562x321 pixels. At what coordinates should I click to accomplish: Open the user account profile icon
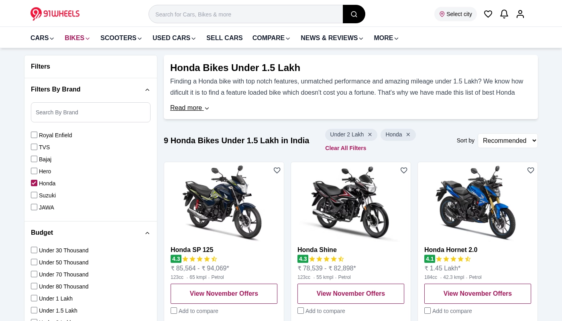(520, 14)
